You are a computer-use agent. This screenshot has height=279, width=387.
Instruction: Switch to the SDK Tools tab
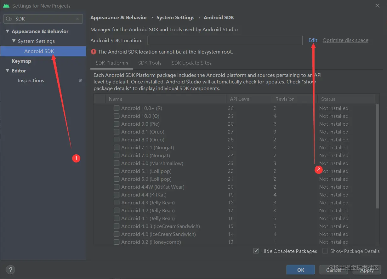point(150,63)
